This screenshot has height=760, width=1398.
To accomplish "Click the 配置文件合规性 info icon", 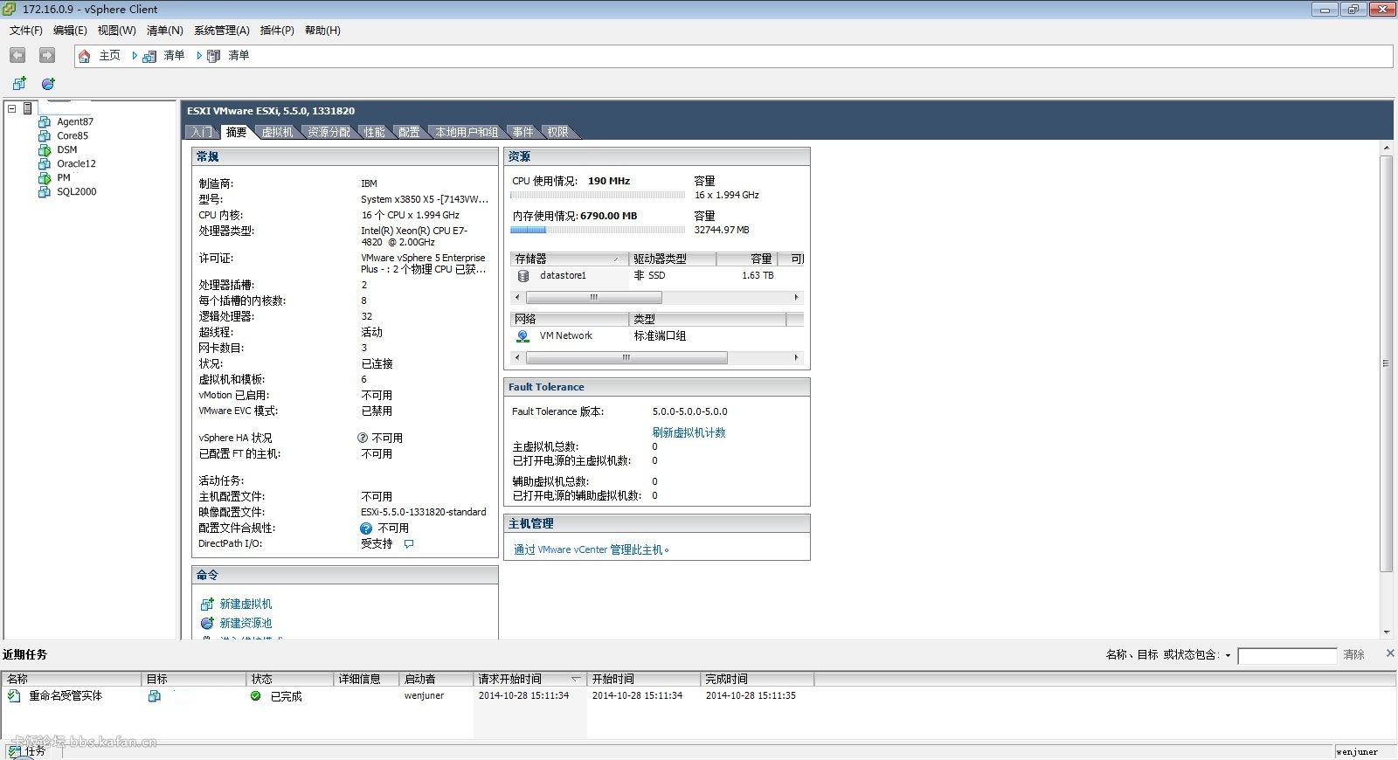I will coord(366,529).
